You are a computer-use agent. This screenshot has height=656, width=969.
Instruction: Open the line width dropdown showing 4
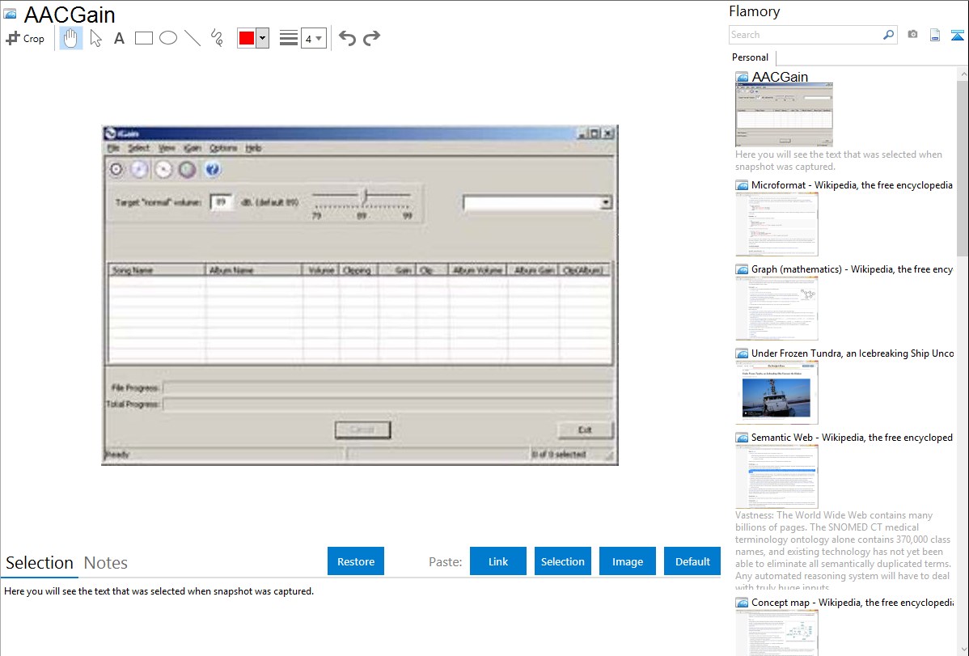[314, 38]
